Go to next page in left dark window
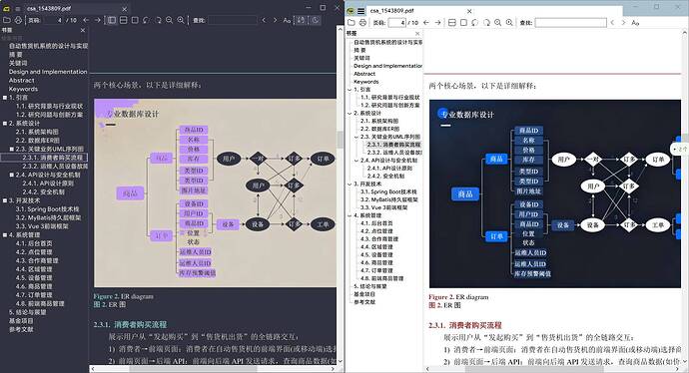Viewport: 689px width, 373px height. pyautogui.click(x=98, y=20)
